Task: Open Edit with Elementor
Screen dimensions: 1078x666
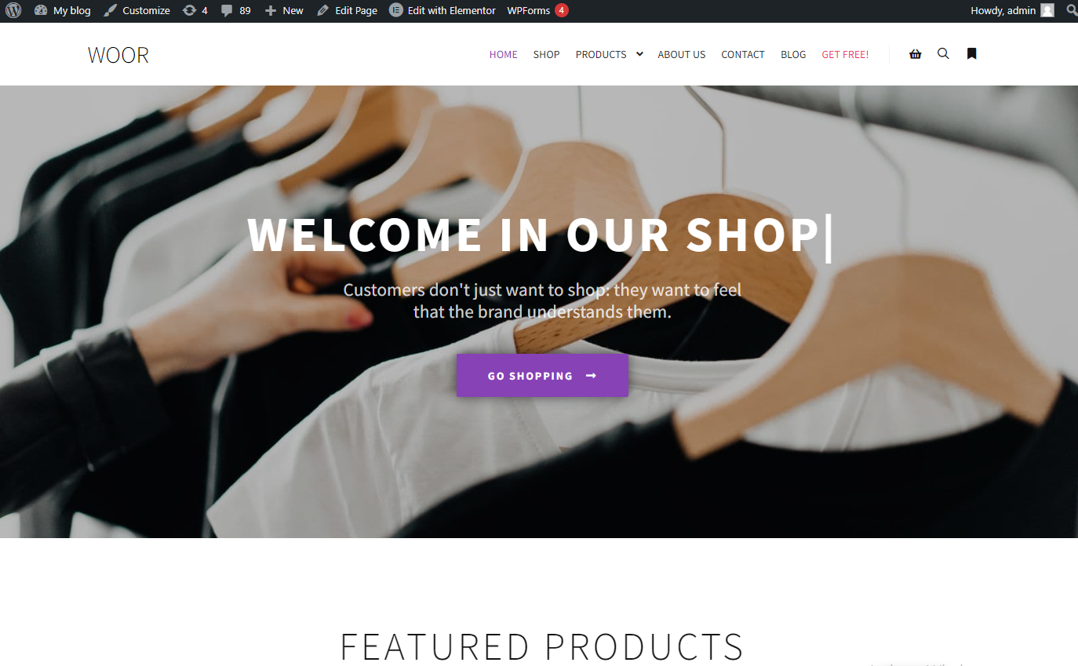Action: [x=442, y=11]
